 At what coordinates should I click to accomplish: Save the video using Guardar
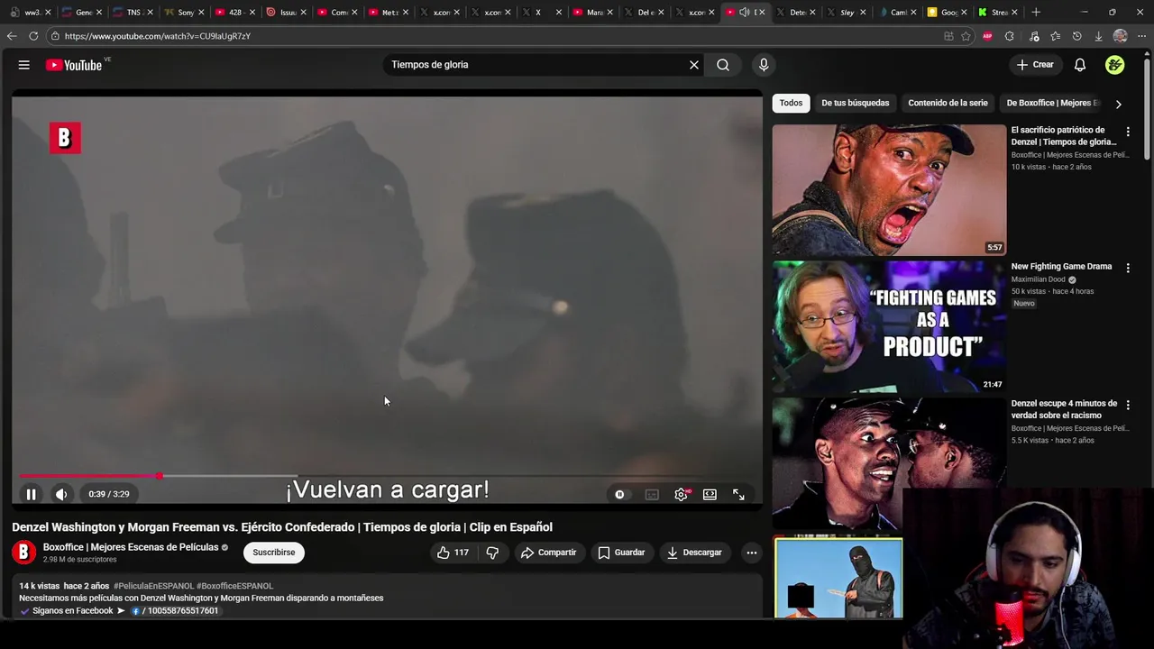pos(621,553)
